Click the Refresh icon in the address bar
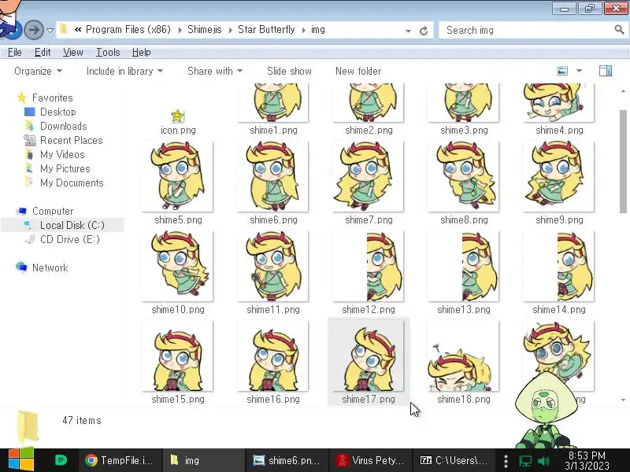The width and height of the screenshot is (630, 472). click(424, 31)
